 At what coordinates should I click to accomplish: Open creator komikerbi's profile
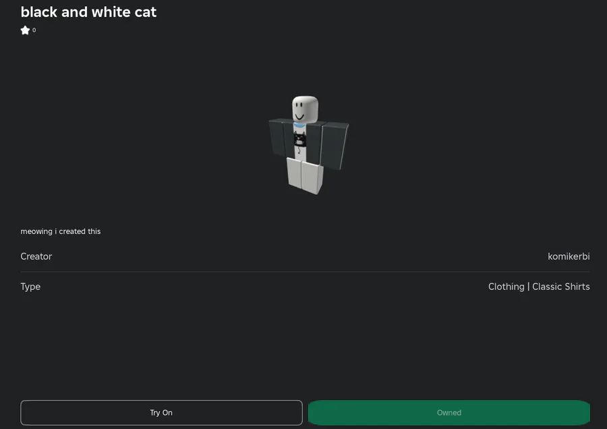569,256
